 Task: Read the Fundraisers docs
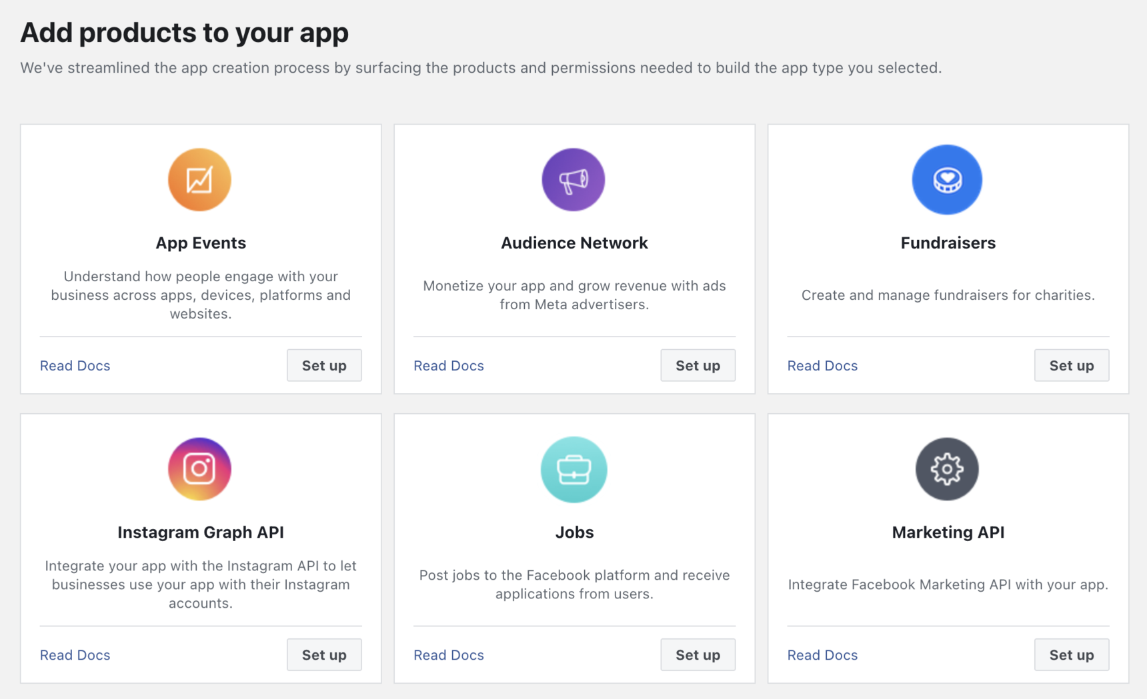[x=822, y=365]
